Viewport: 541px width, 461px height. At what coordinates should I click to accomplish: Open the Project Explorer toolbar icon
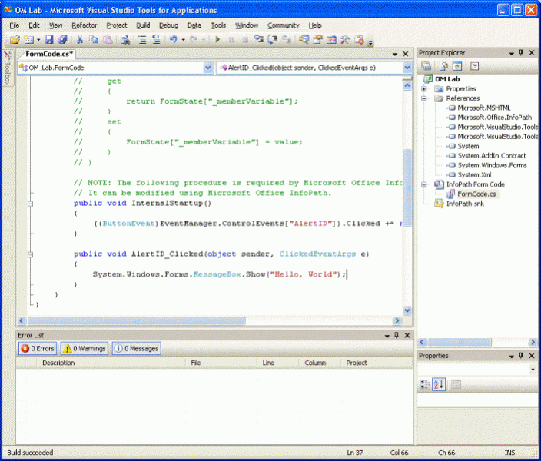click(304, 40)
